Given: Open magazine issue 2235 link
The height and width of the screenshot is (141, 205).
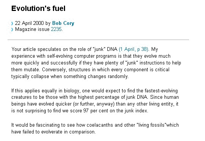Looking at the screenshot, I should point(56,29).
